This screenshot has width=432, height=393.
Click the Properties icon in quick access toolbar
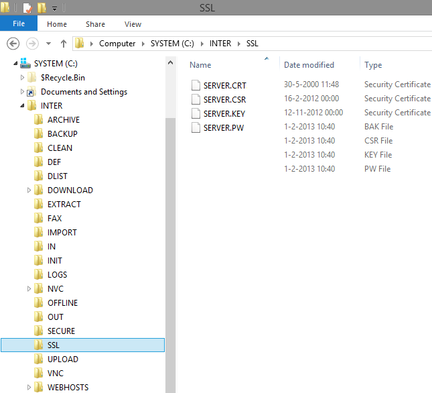pos(27,8)
